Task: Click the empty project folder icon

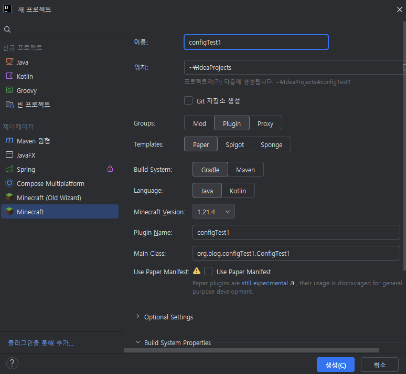Action: [x=9, y=104]
